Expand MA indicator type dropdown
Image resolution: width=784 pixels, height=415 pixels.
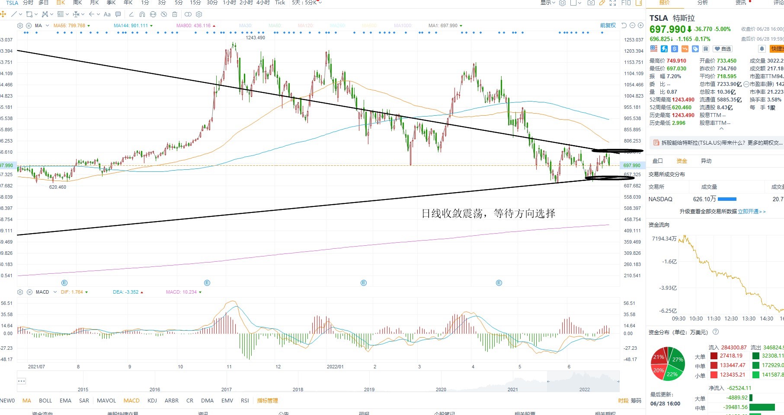47,25
